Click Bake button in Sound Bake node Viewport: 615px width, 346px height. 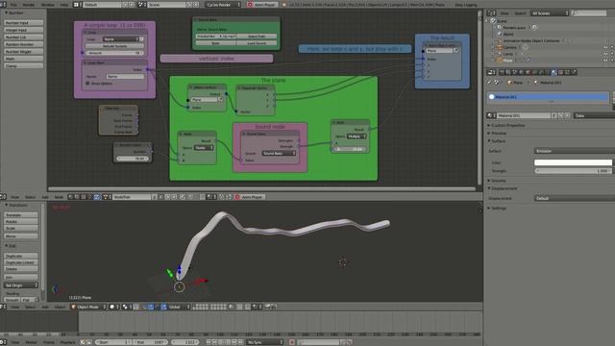(x=215, y=43)
